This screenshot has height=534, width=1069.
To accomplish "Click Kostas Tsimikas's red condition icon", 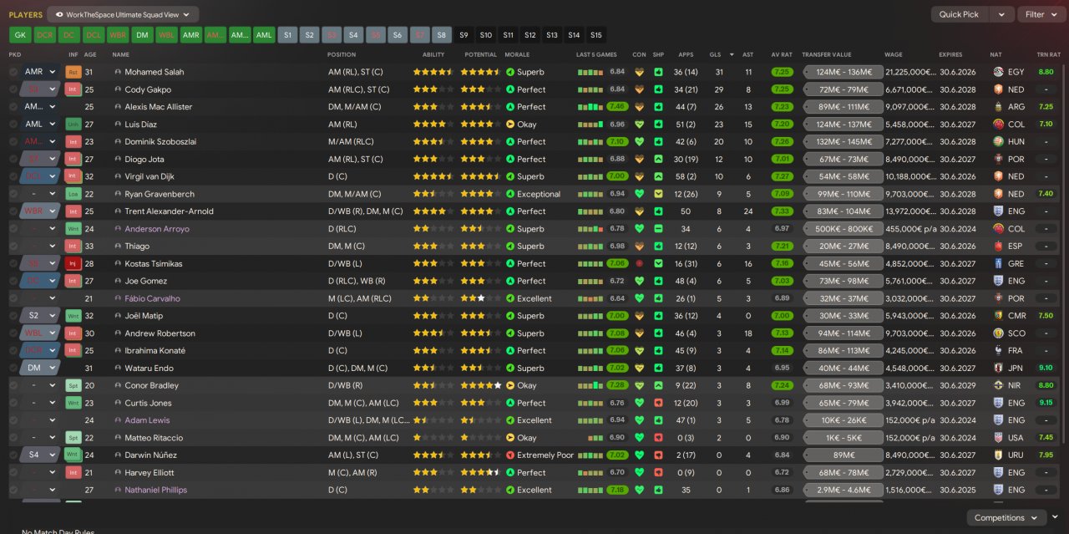I will pos(640,263).
